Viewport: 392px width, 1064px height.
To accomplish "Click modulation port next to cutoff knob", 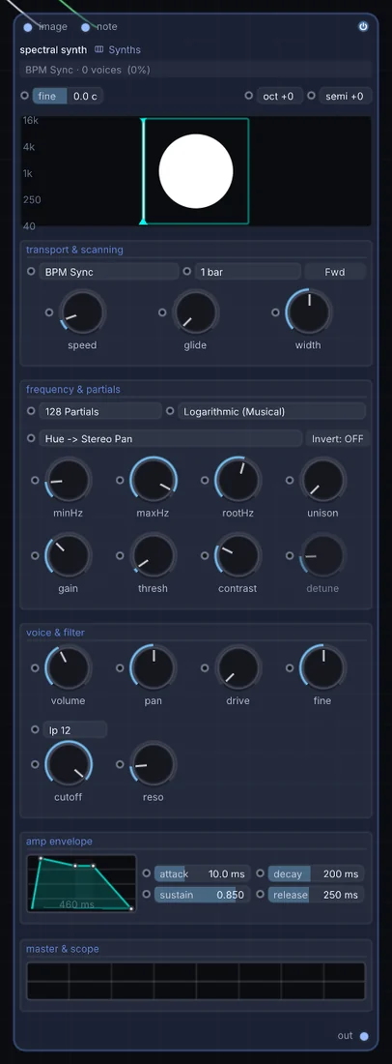I will (x=35, y=764).
